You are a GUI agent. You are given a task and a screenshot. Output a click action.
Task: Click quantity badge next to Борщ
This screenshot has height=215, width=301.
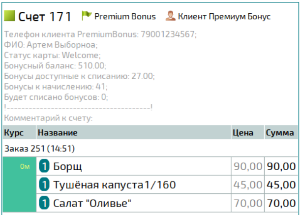44,167
